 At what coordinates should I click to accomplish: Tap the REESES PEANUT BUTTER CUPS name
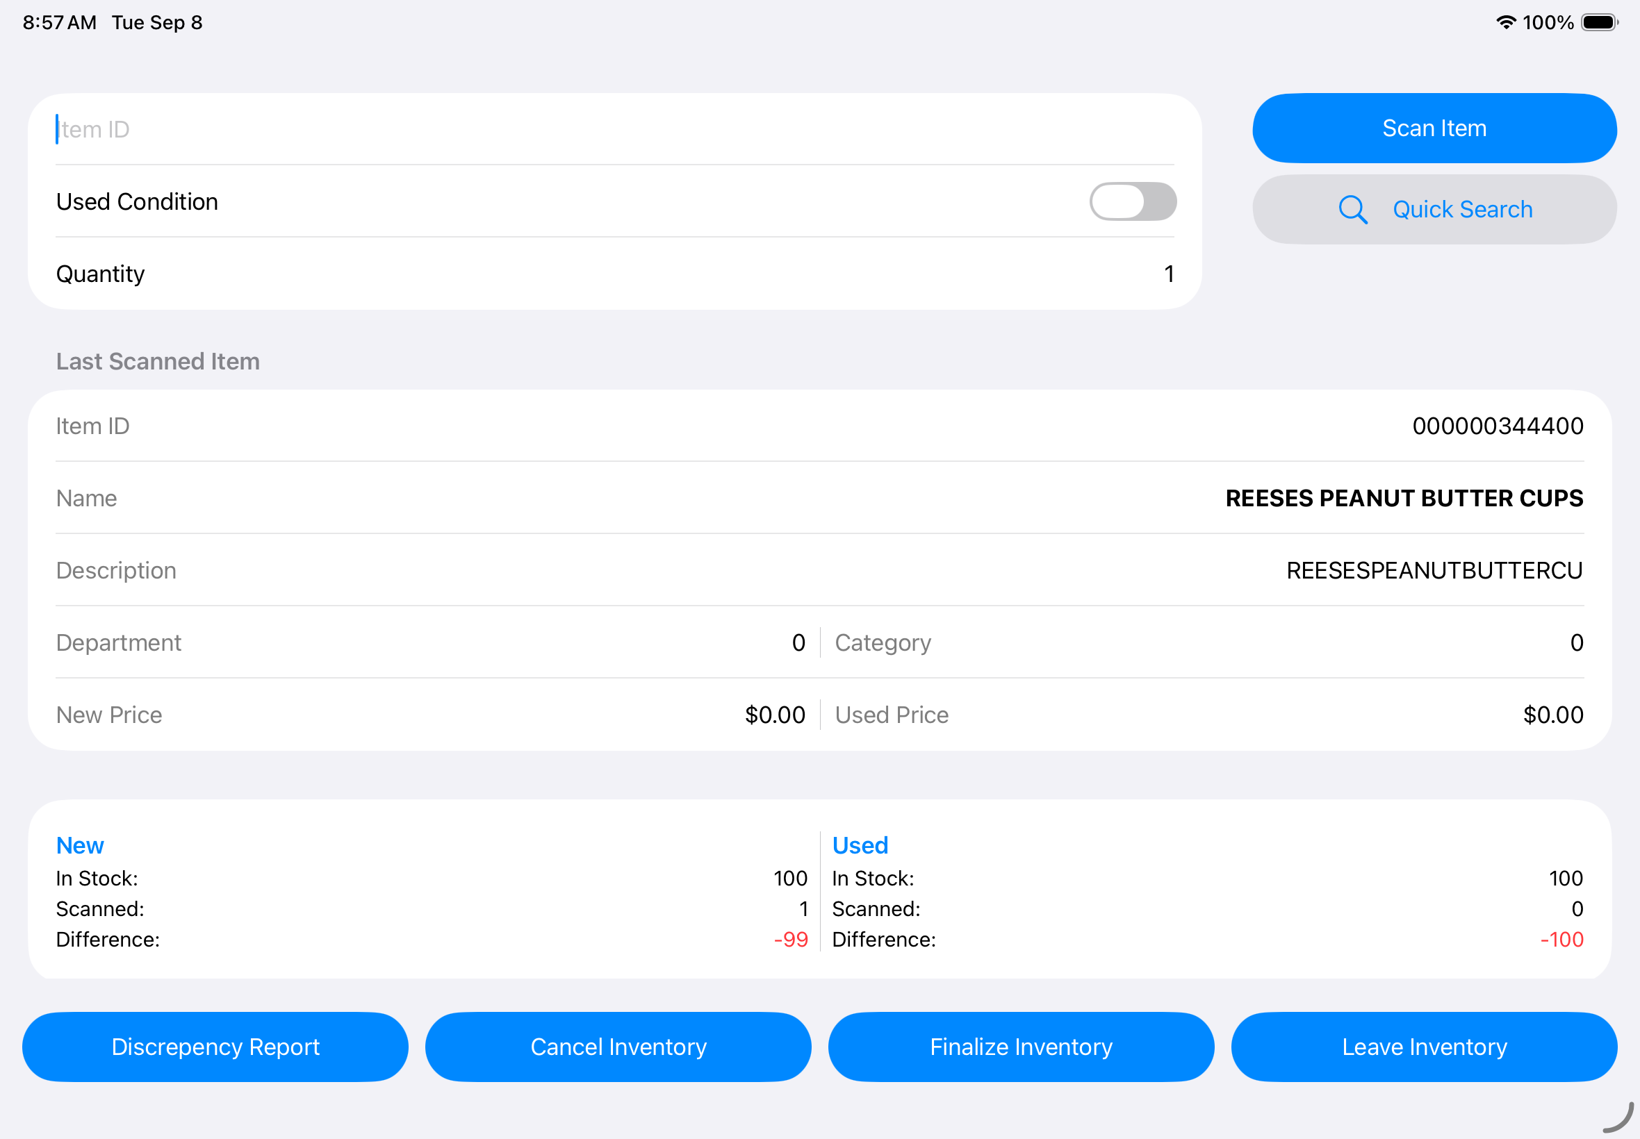[1404, 498]
